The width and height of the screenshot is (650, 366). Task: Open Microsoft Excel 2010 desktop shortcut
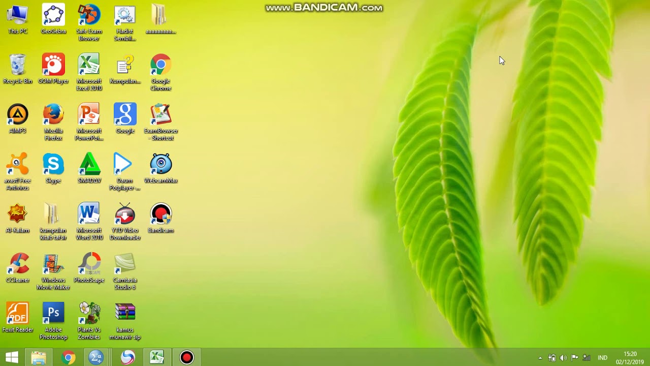[89, 73]
